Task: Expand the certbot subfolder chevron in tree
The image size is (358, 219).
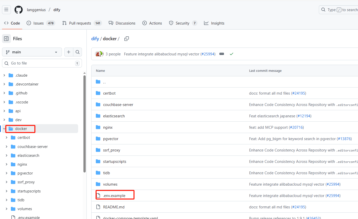Action: point(7,138)
